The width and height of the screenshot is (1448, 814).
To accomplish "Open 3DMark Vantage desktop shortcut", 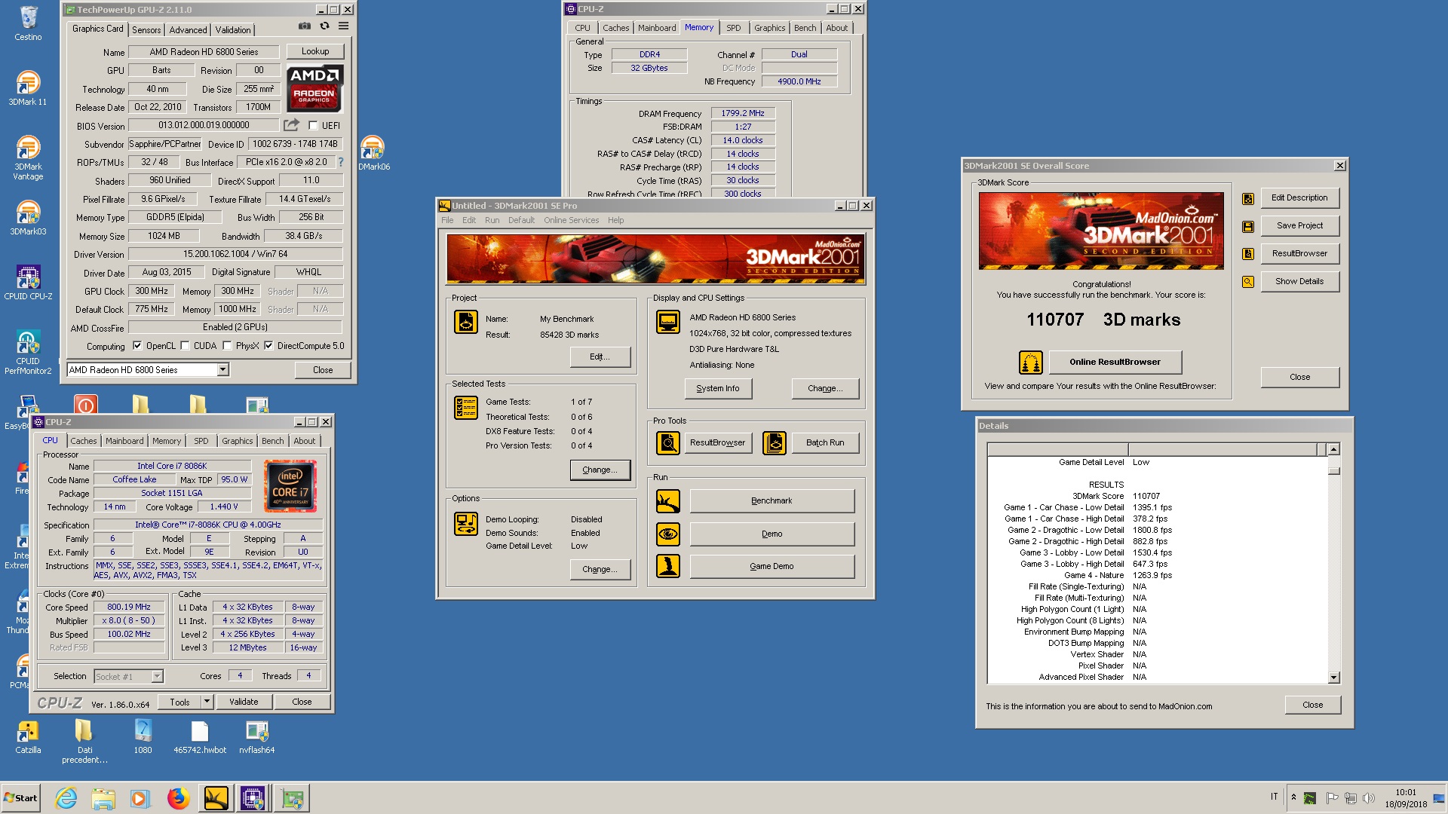I will (28, 157).
